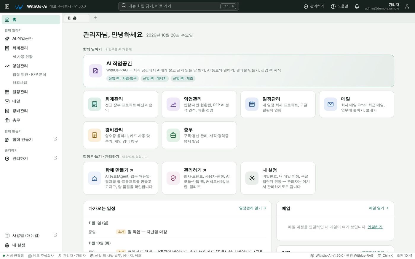
Task: Click the Ctrl+K shortcut in status bar
Action: [x=385, y=256]
